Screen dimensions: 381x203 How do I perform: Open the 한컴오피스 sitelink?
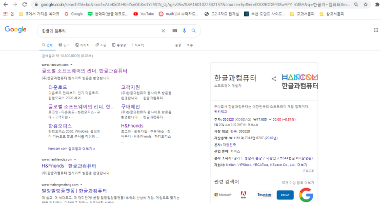[x=60, y=126]
